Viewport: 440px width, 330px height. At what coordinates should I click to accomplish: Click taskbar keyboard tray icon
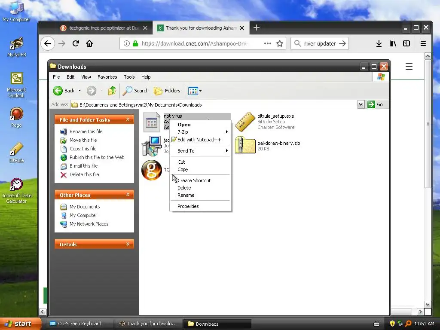(x=376, y=324)
